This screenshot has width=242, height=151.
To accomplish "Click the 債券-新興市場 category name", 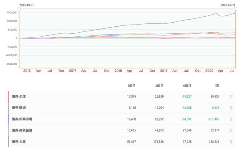I will (22, 119).
